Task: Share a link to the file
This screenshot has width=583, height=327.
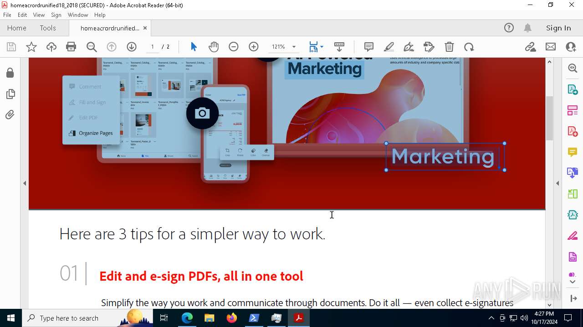Action: (x=531, y=47)
